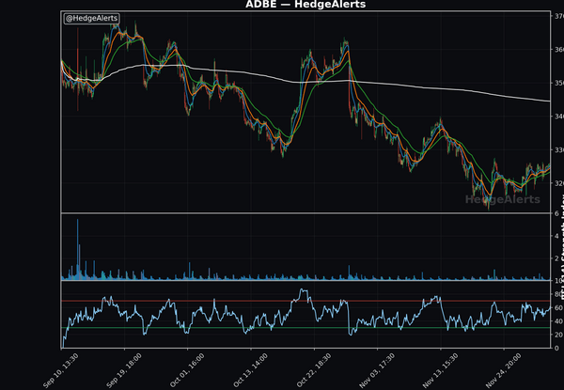This screenshot has height=390, width=564.
Task: Click the 0 tick on RSI axis
Action: (x=558, y=349)
